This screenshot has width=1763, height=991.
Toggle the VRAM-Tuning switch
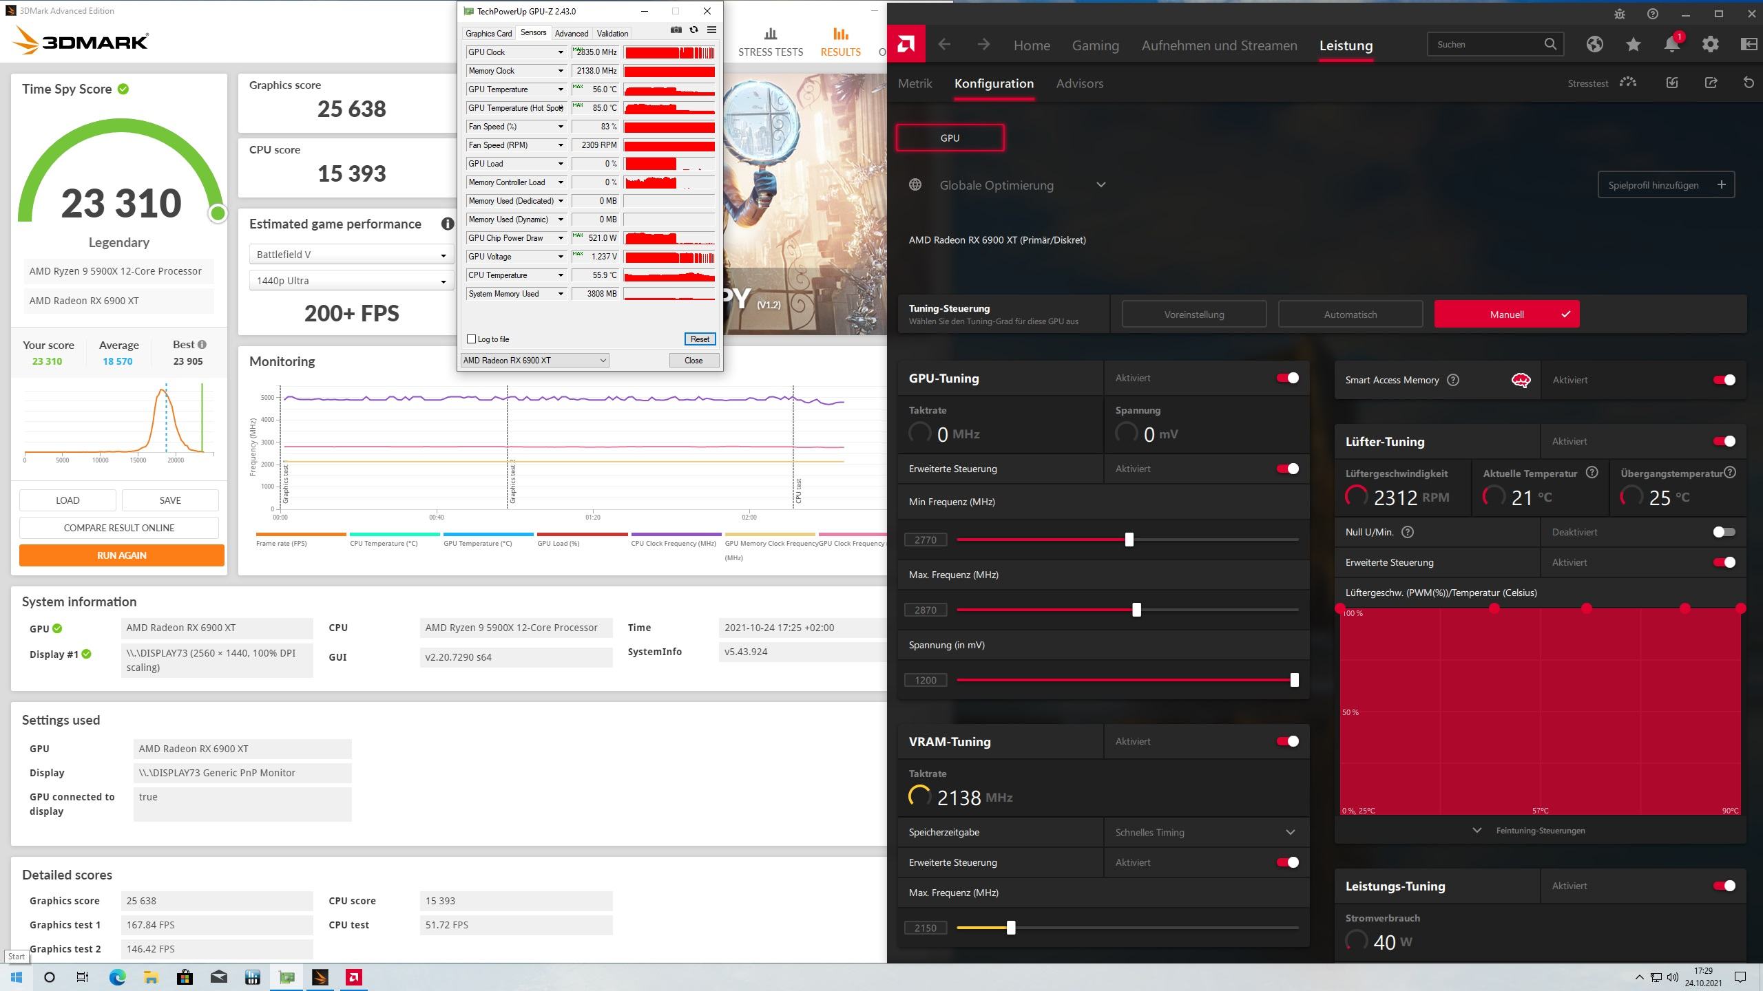coord(1288,741)
